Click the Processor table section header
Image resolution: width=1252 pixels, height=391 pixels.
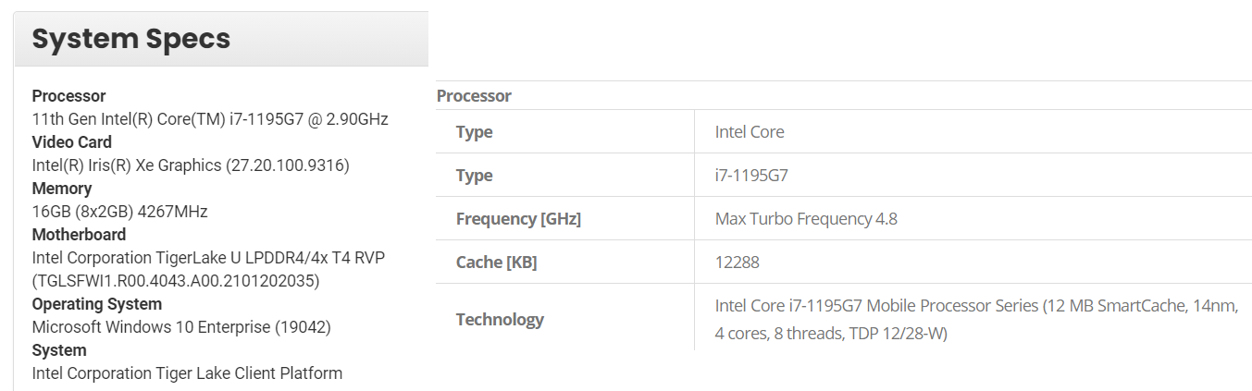coord(474,96)
